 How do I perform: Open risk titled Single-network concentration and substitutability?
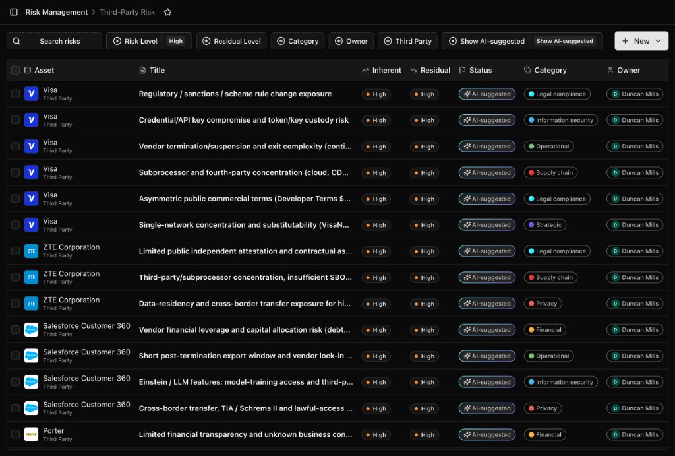click(244, 225)
